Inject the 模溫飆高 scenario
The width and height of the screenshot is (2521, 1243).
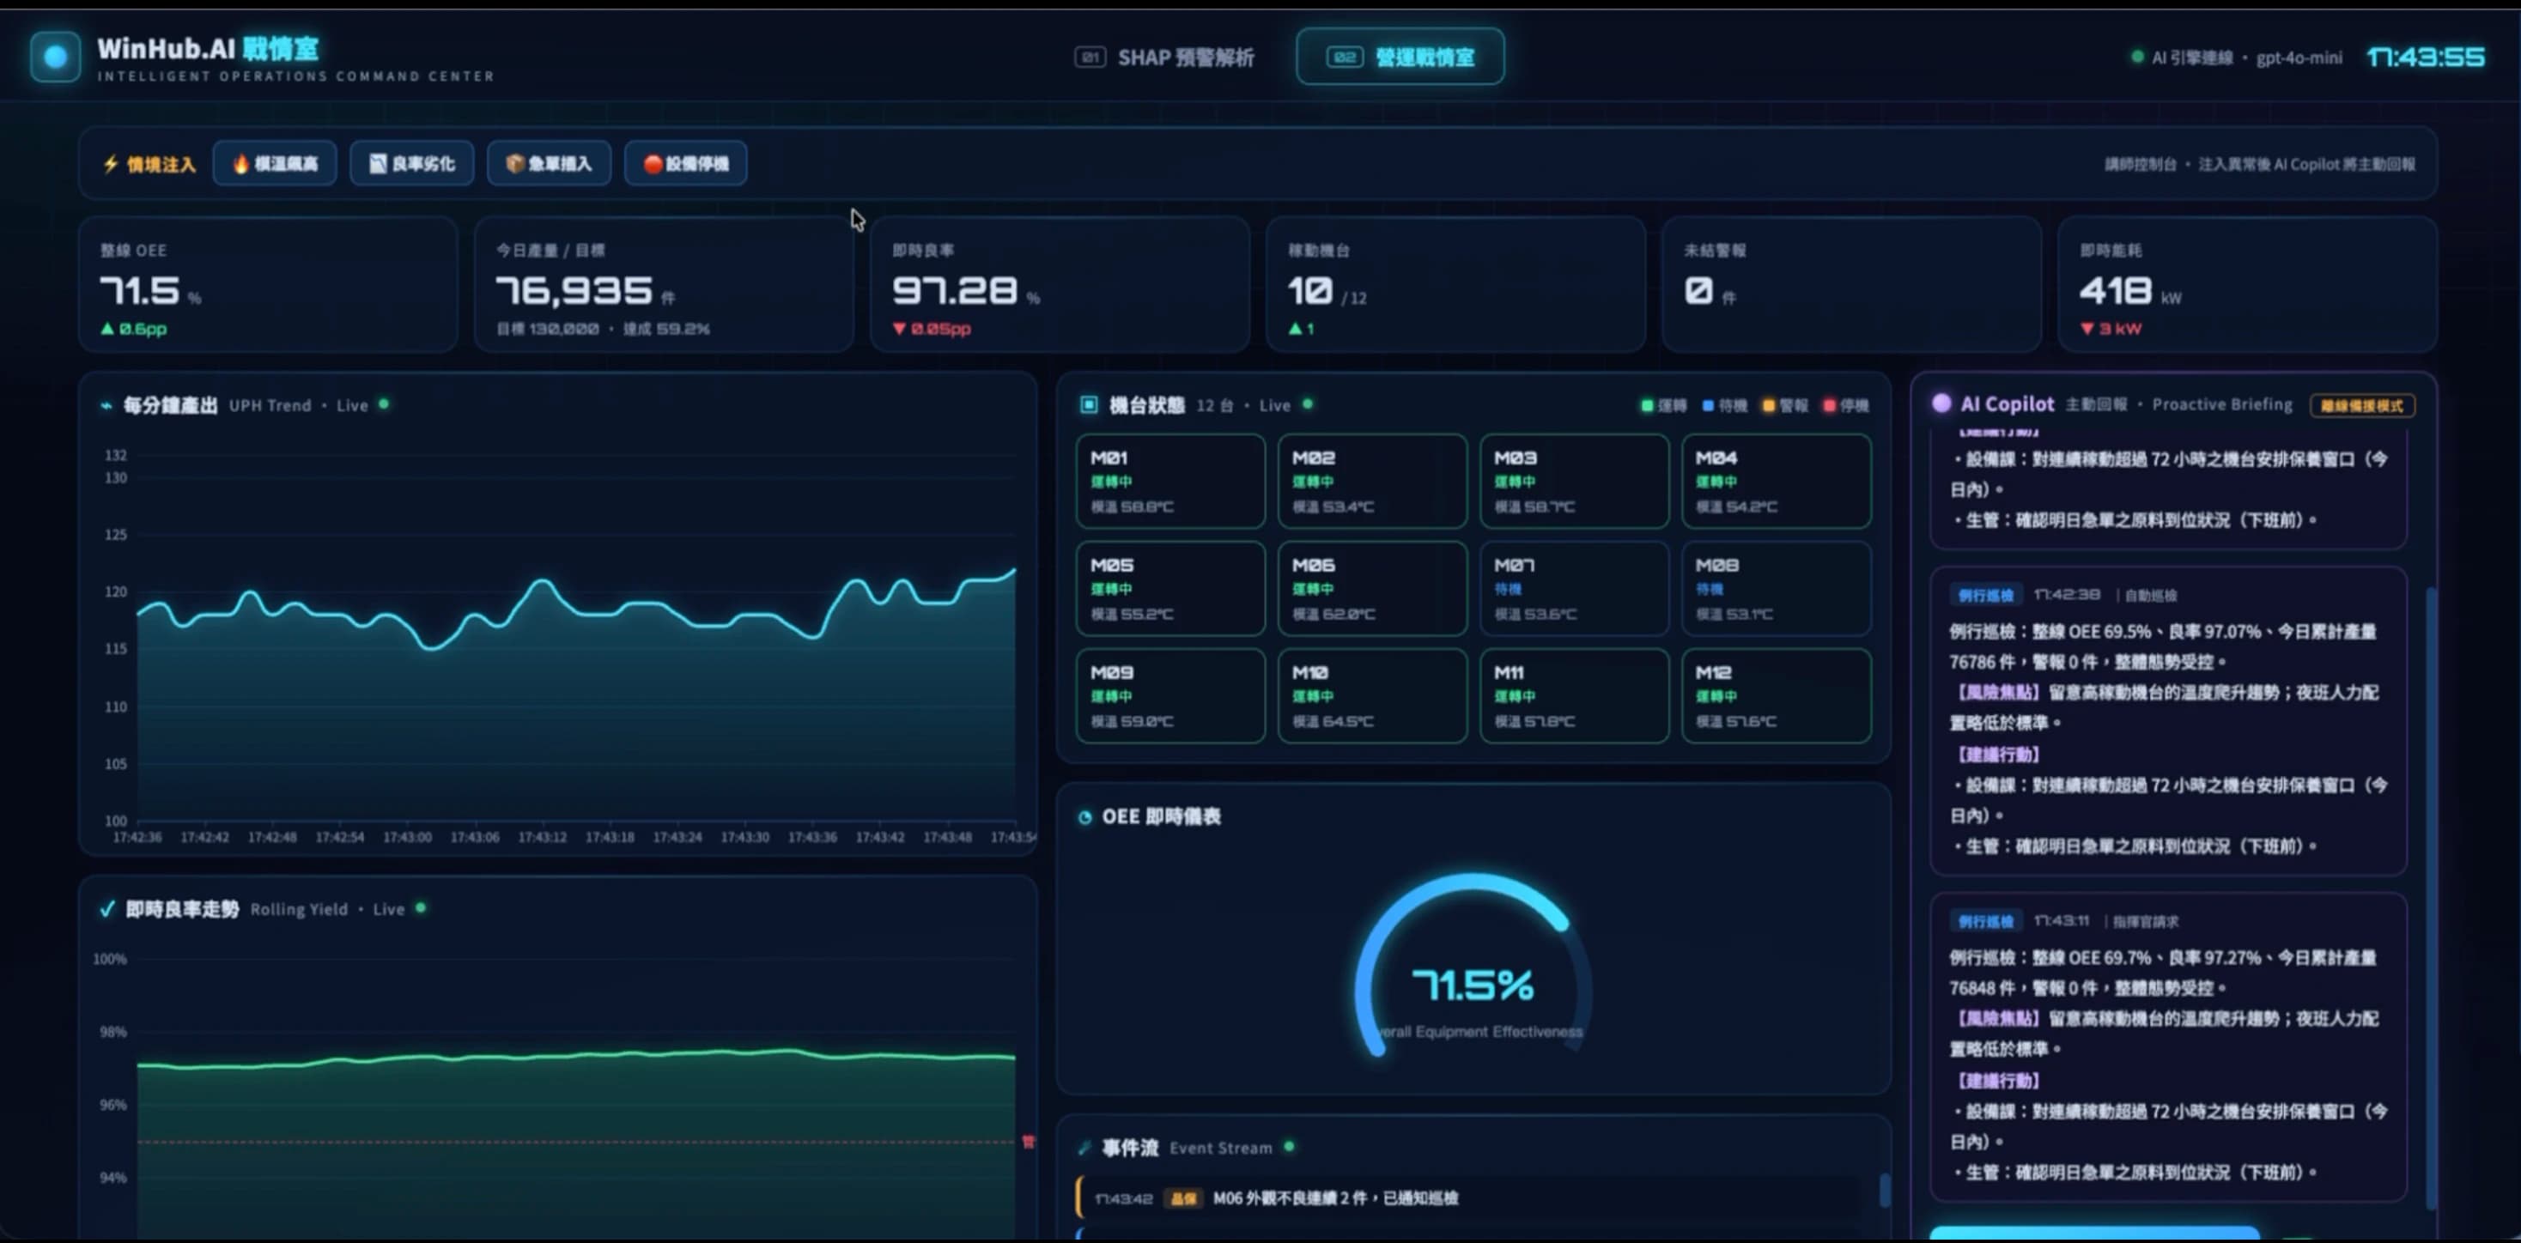click(275, 163)
